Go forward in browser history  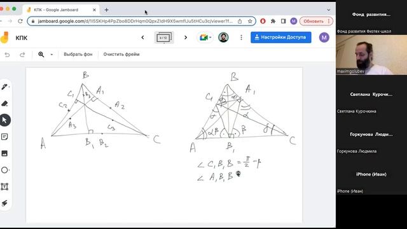click(x=10, y=21)
